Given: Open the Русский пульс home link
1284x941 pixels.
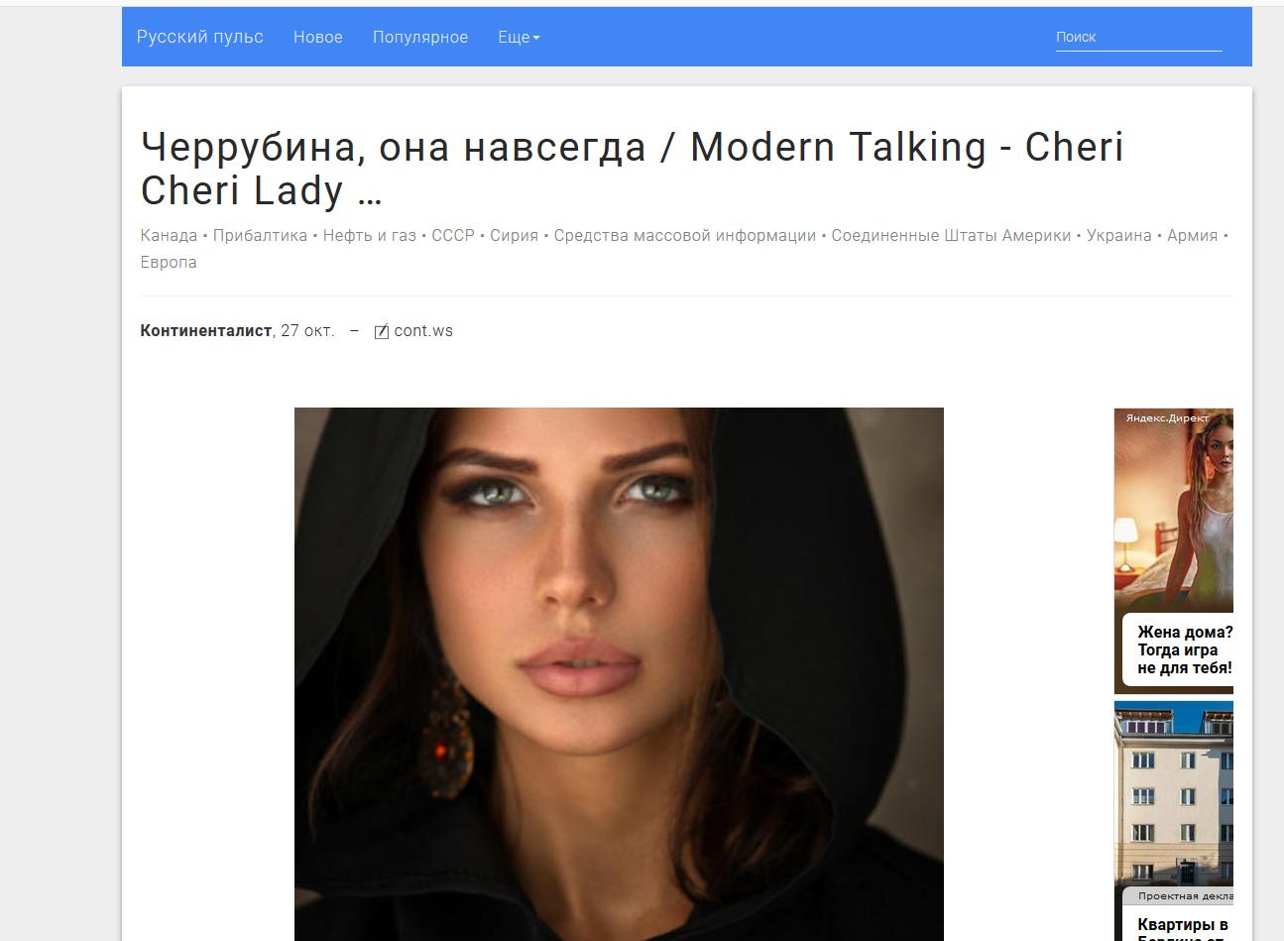Looking at the screenshot, I should click(x=200, y=37).
